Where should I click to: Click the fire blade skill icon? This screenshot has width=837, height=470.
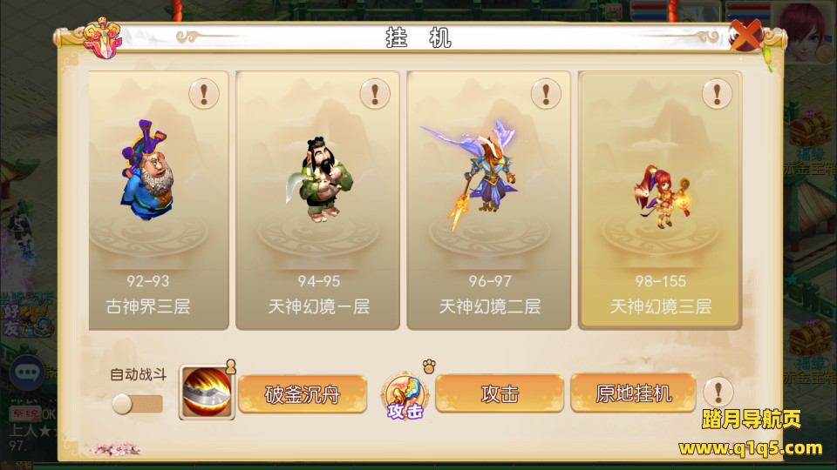pyautogui.click(x=207, y=393)
